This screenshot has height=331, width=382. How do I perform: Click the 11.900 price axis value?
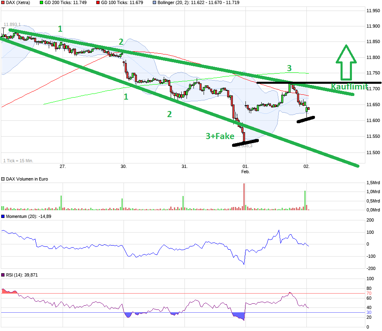(x=373, y=26)
